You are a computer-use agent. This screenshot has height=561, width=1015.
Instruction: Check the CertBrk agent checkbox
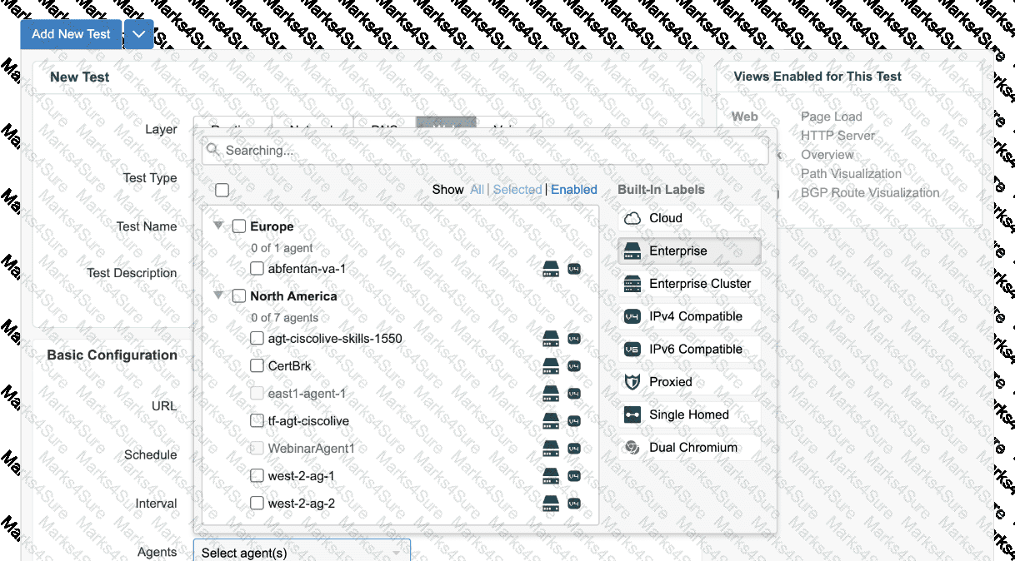(257, 365)
